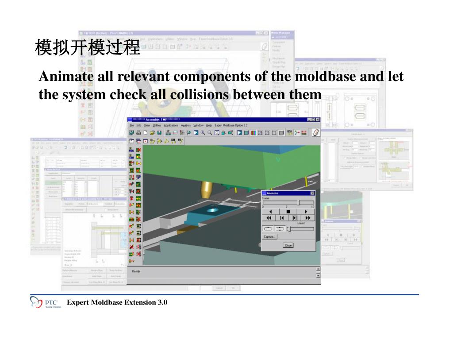
Task: Open the Help menu
Action: 209,125
